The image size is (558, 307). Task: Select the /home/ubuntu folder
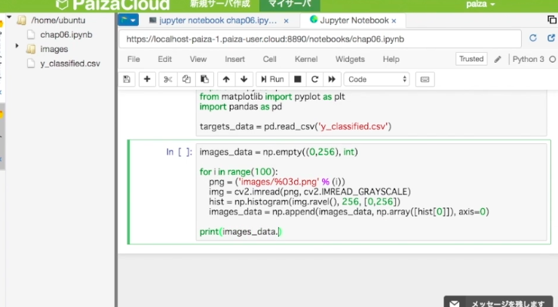pyautogui.click(x=58, y=20)
